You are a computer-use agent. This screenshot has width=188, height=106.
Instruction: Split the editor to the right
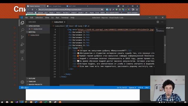tap(158, 22)
